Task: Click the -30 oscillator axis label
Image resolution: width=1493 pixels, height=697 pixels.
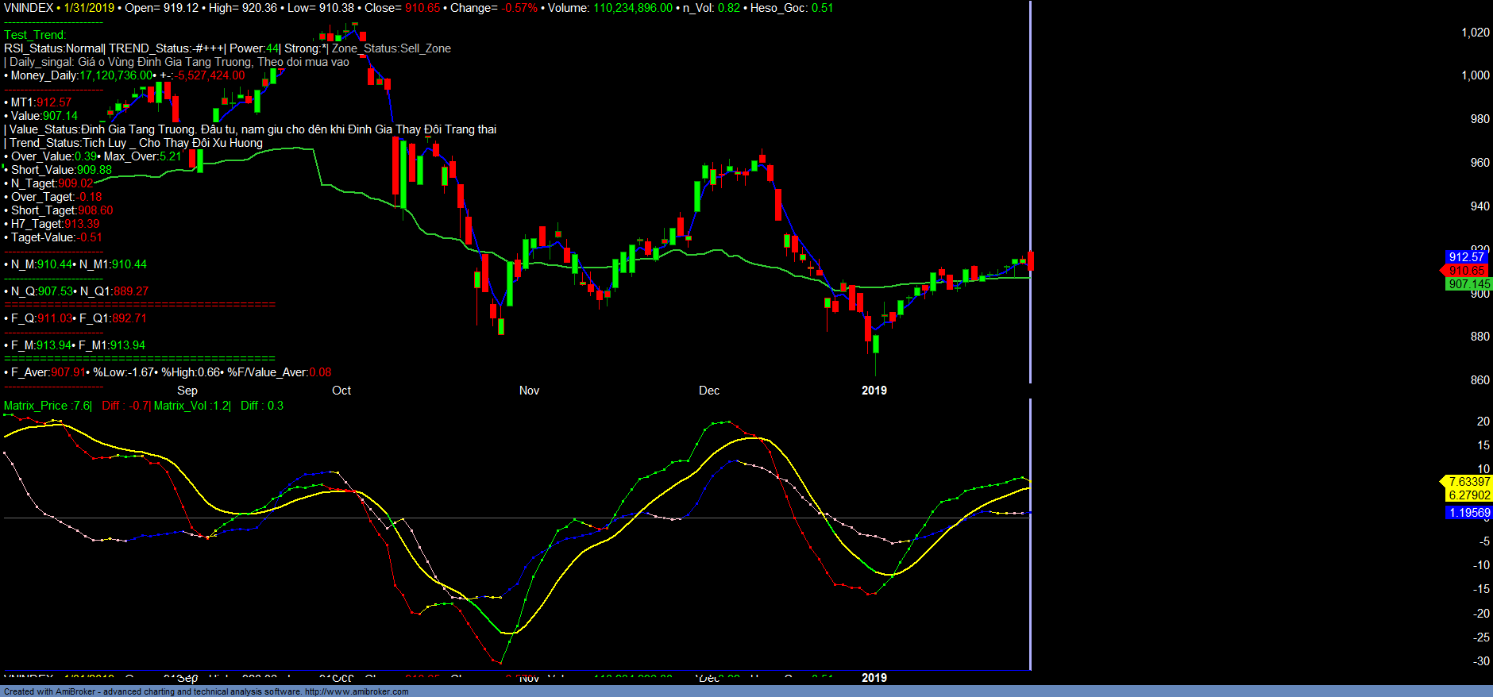Action: pos(1481,661)
